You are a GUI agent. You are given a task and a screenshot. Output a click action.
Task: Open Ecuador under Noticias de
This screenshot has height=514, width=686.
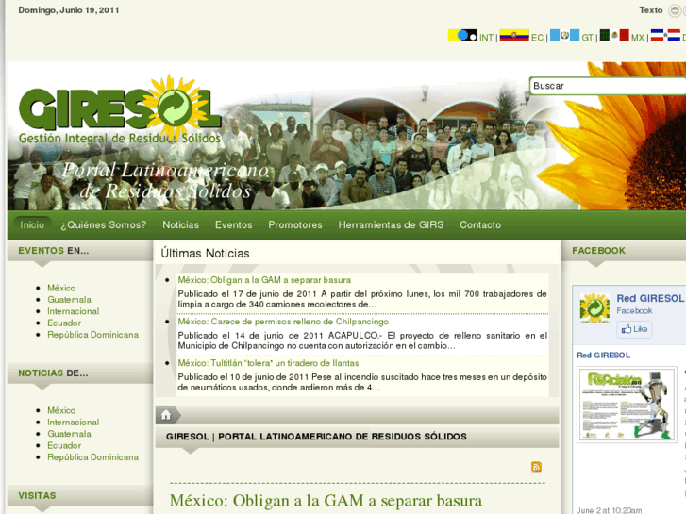(64, 445)
